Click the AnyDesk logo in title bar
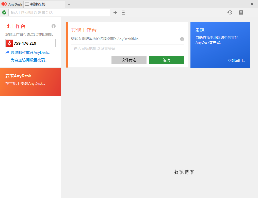Image resolution: width=258 pixels, height=198 pixels. click(x=4, y=4)
